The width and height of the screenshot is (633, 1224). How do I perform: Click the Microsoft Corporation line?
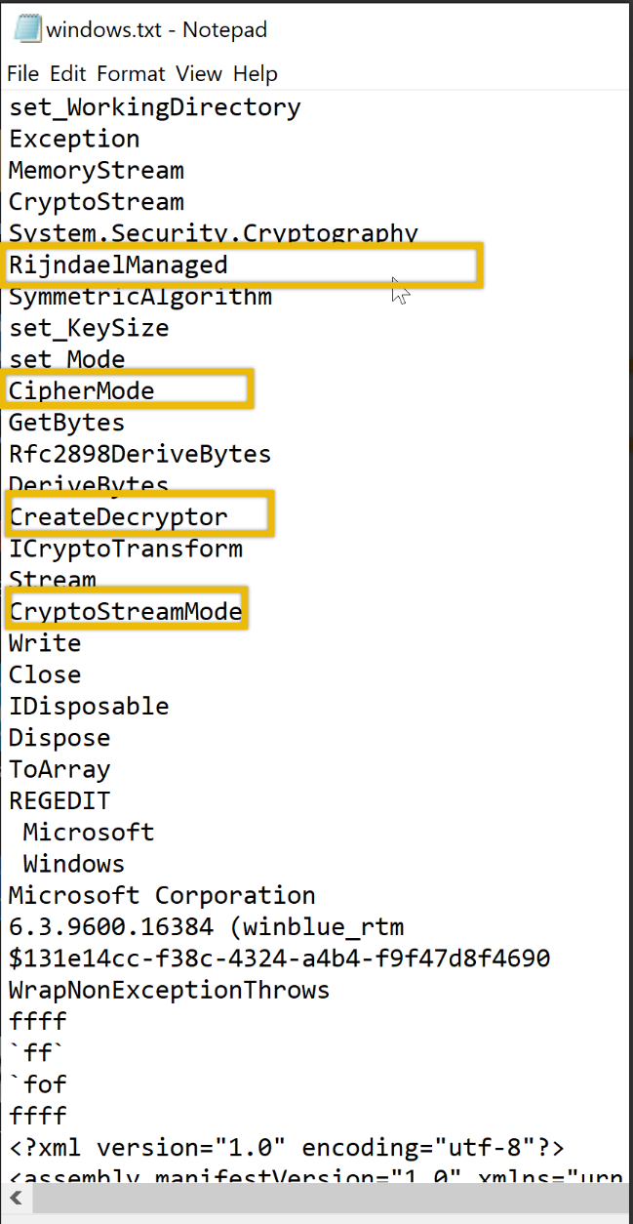tap(162, 895)
